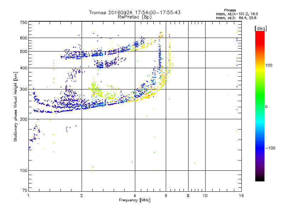Click the Tromsø 20160924 plot title
The height and width of the screenshot is (213, 284).
135,12
